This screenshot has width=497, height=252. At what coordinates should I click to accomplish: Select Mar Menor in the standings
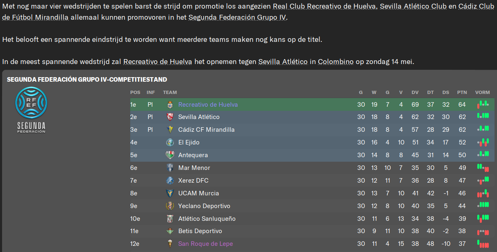coord(194,168)
